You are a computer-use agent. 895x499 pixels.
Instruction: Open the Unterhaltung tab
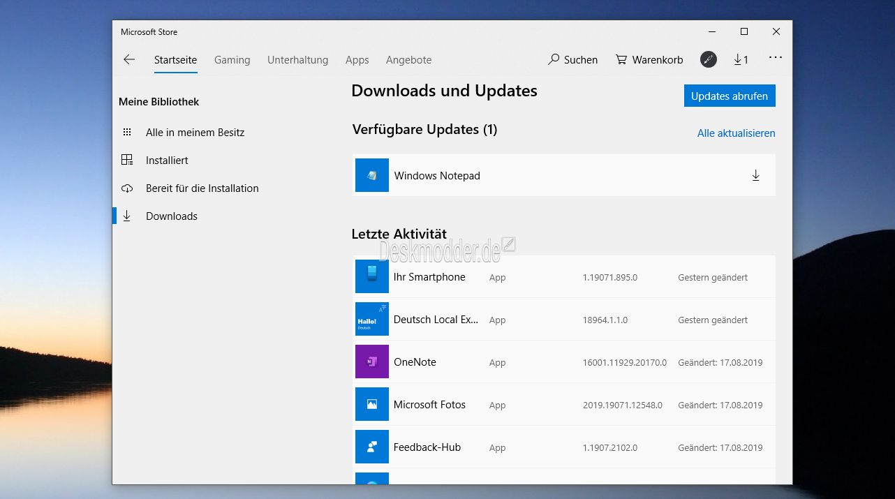[x=297, y=60]
